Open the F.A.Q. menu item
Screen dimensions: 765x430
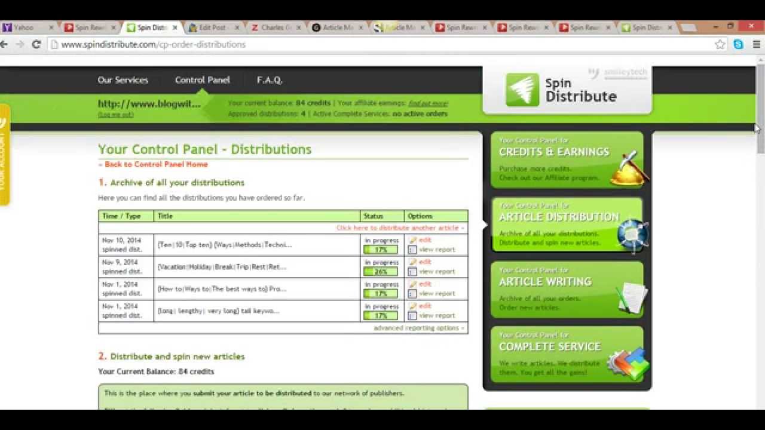[x=270, y=80]
